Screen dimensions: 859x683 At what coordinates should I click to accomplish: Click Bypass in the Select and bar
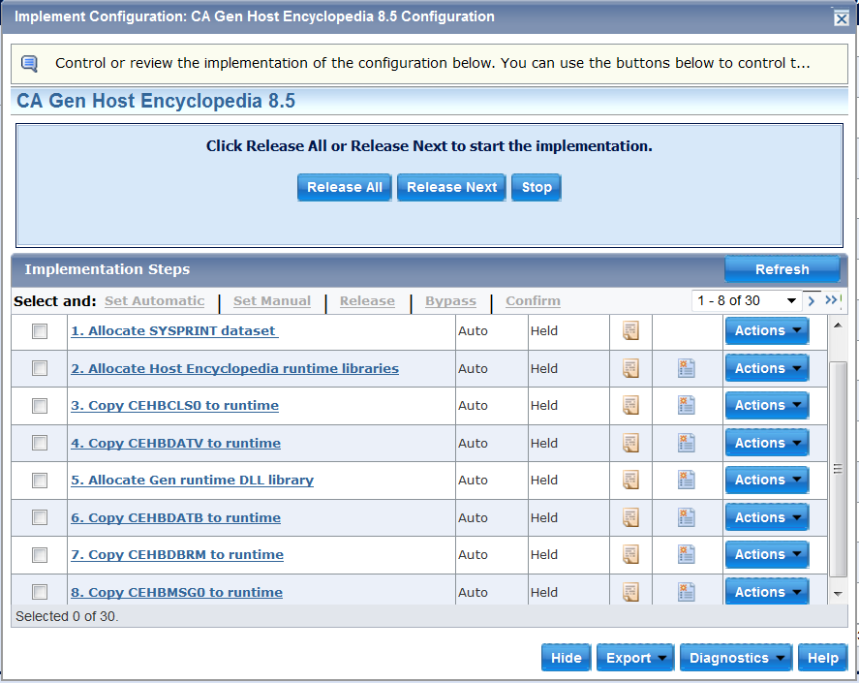[450, 301]
